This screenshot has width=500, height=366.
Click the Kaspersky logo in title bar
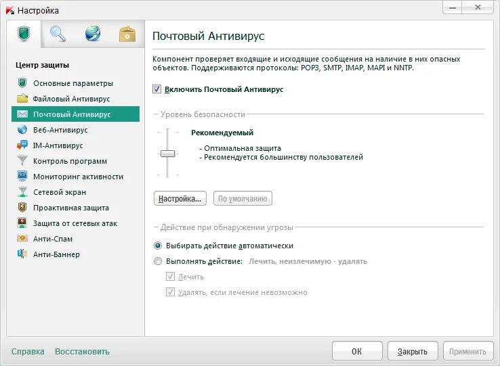[10, 11]
